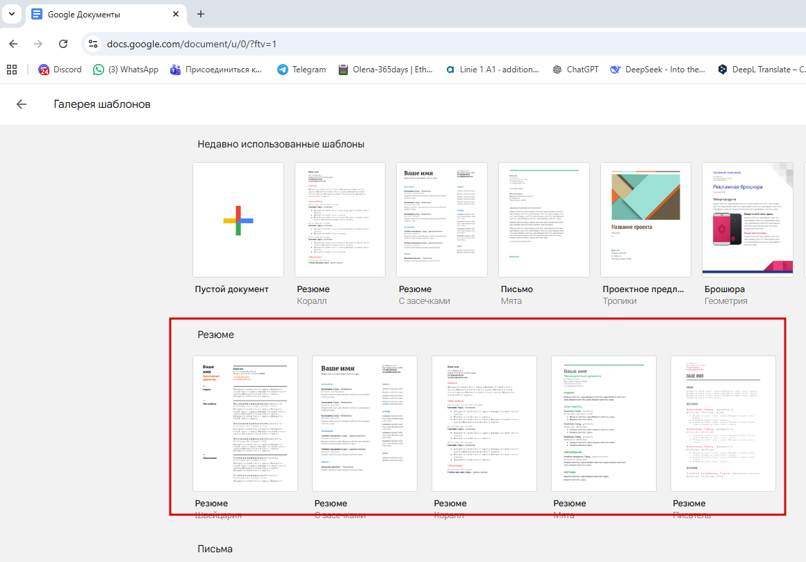
Task: Open the Брошюра Геометрия template
Action: click(x=748, y=220)
